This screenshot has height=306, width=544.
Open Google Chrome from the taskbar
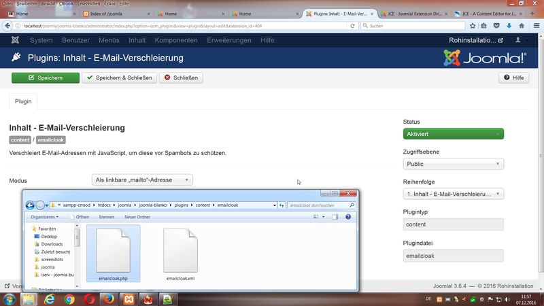pos(69,299)
